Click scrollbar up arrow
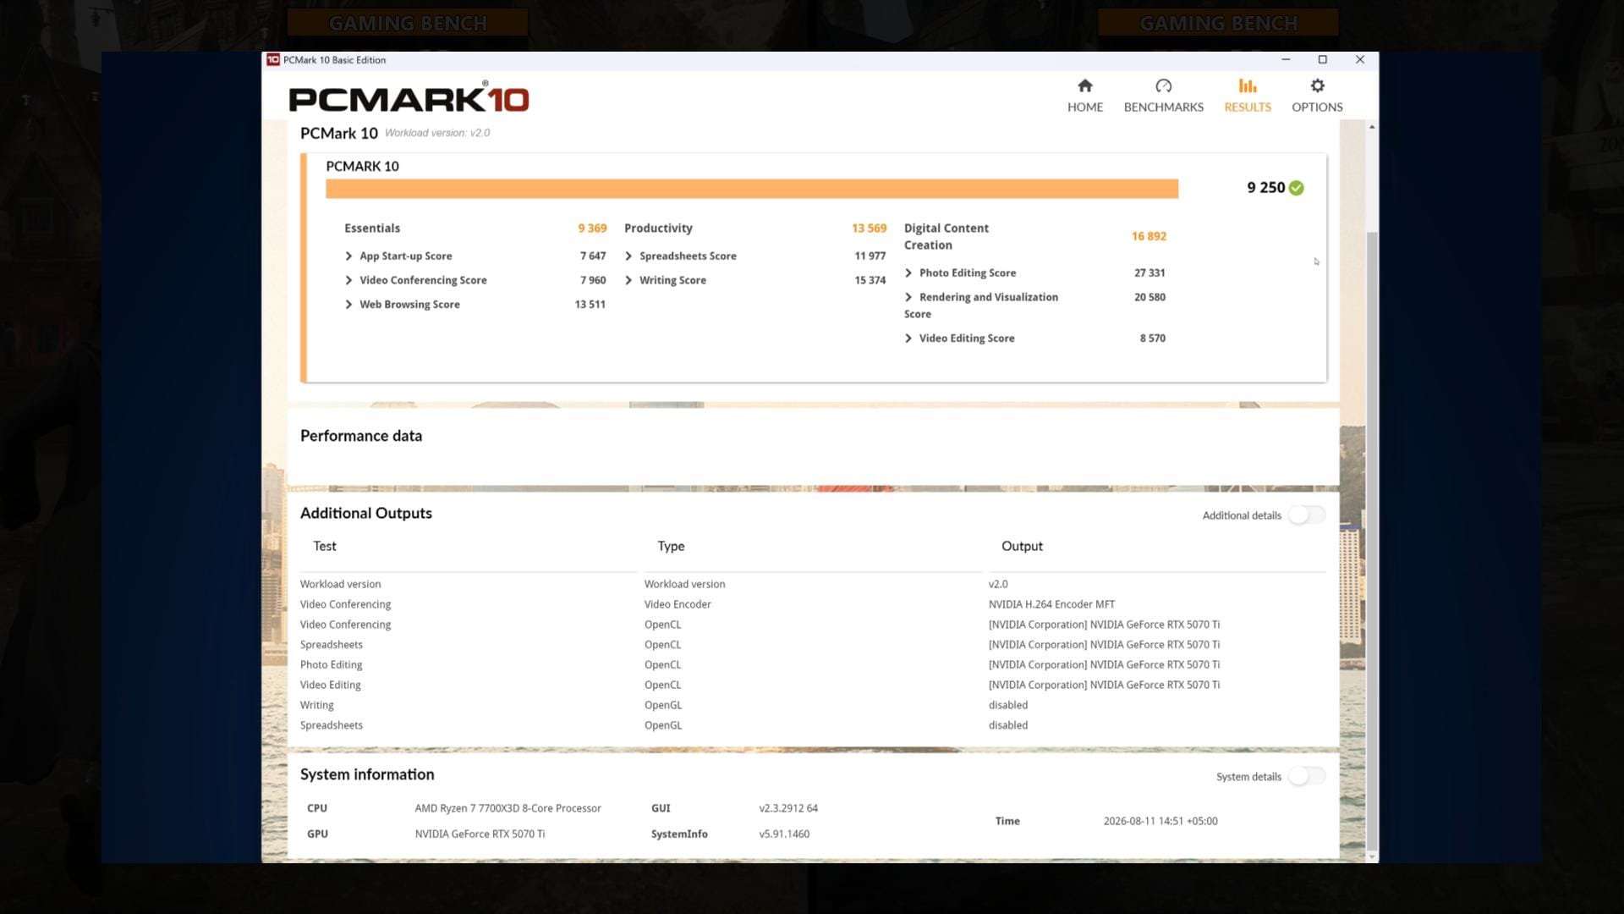Image resolution: width=1624 pixels, height=914 pixels. click(1372, 127)
